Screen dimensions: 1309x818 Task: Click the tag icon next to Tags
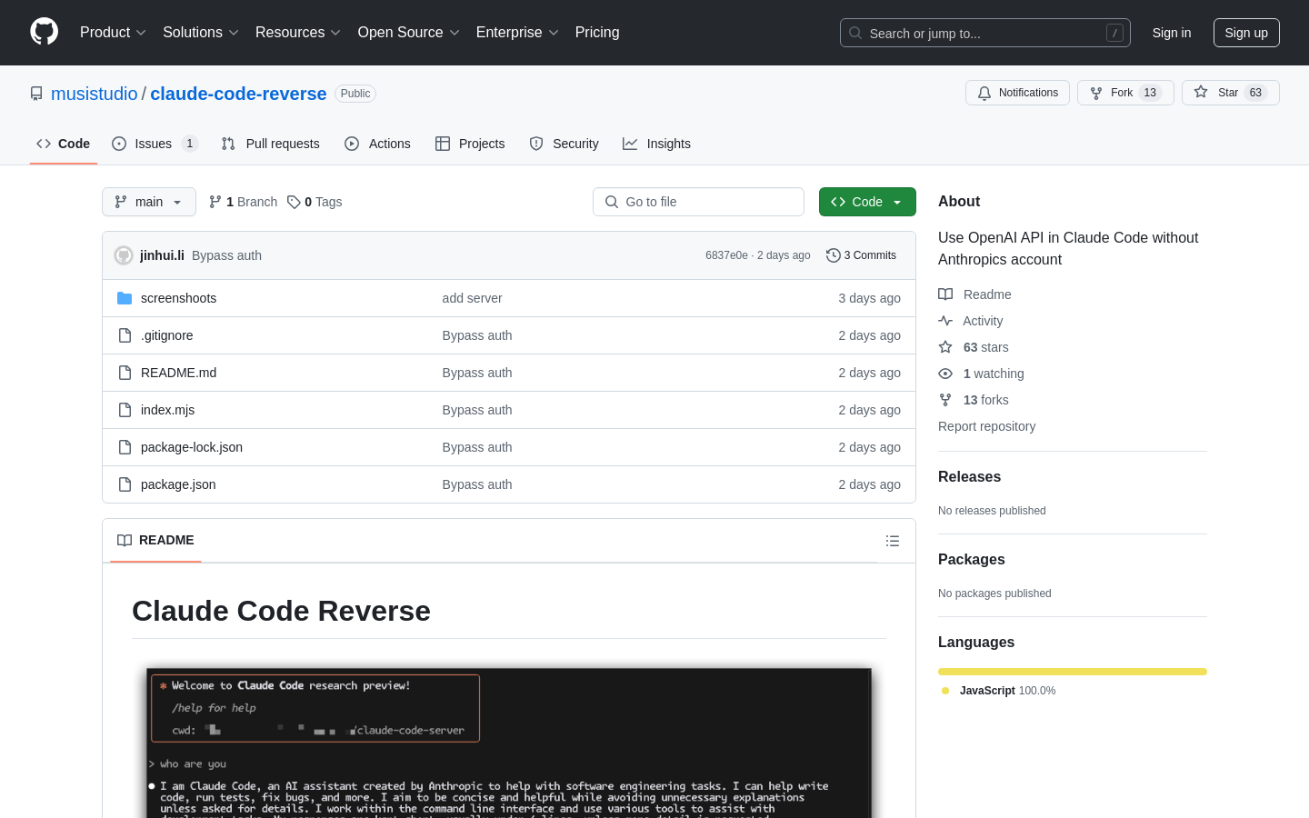[x=294, y=202]
